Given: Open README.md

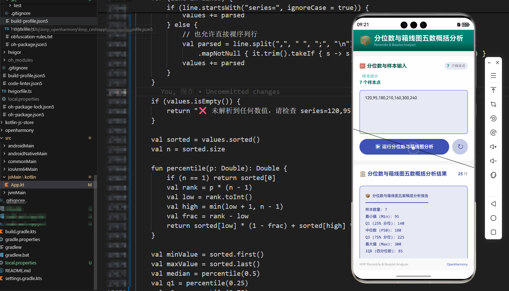Looking at the screenshot, I should (18, 270).
